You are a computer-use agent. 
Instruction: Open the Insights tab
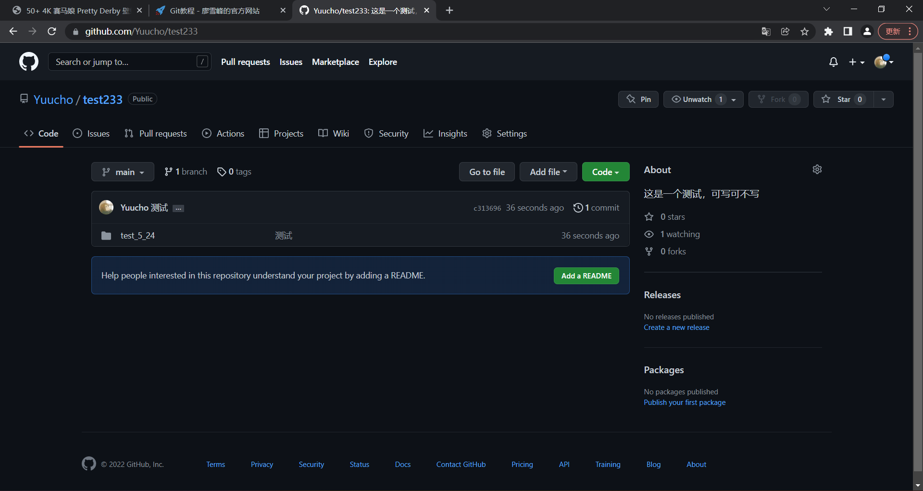pos(445,134)
